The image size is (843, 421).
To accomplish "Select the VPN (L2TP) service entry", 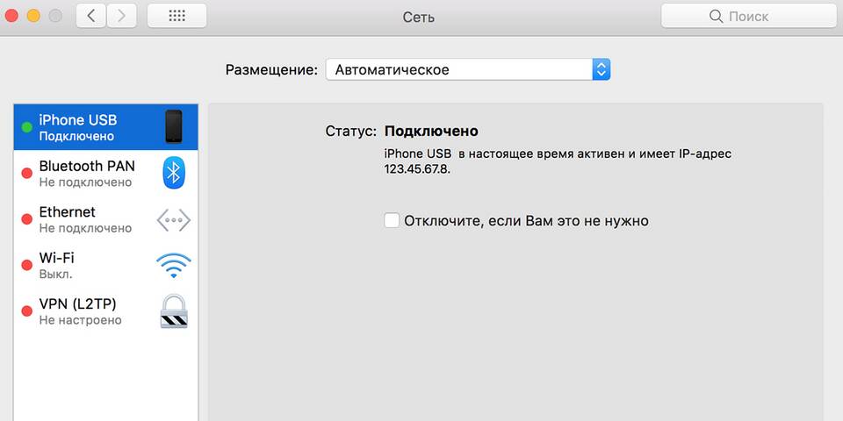I will coord(106,312).
